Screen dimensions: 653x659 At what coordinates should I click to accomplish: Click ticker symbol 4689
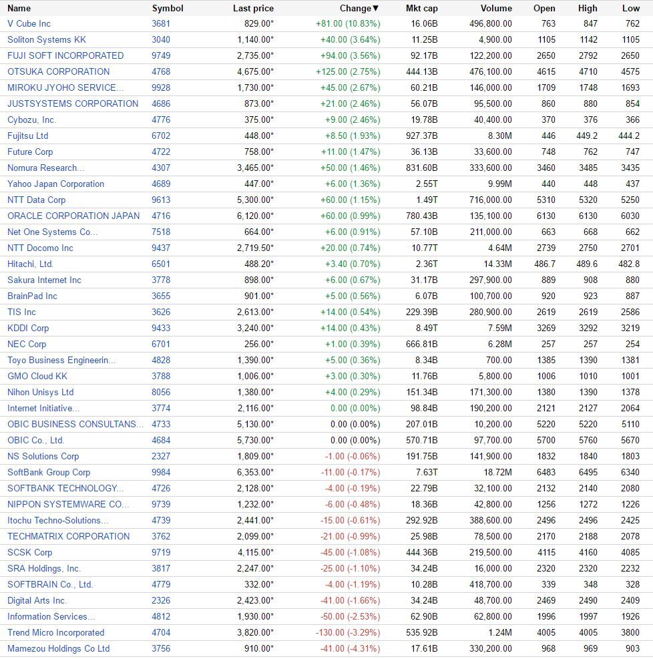coord(161,184)
